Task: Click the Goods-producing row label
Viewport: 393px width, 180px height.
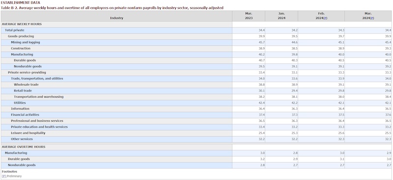Action: pos(21,36)
